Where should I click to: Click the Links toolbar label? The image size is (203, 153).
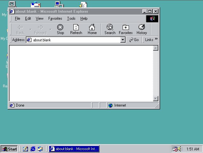[x=149, y=40]
